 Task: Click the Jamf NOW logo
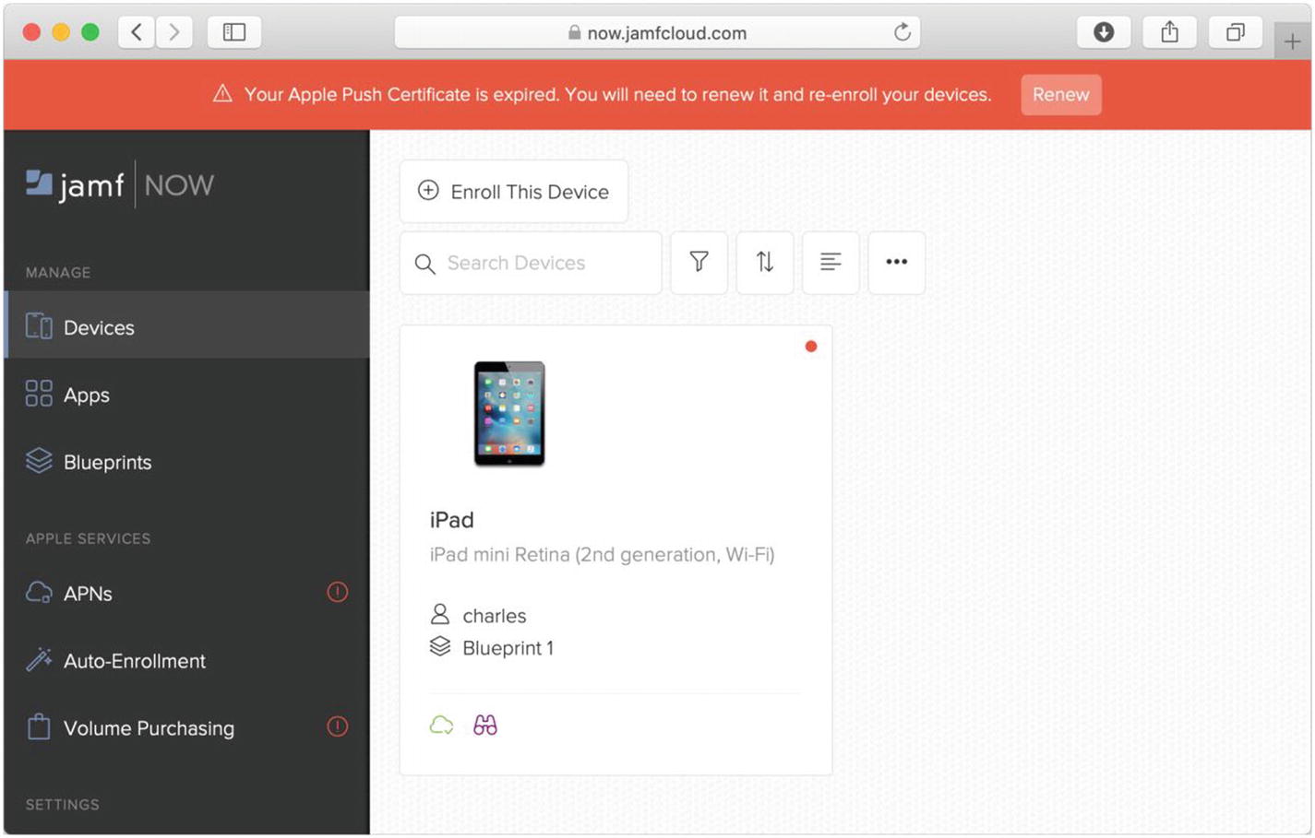click(120, 184)
